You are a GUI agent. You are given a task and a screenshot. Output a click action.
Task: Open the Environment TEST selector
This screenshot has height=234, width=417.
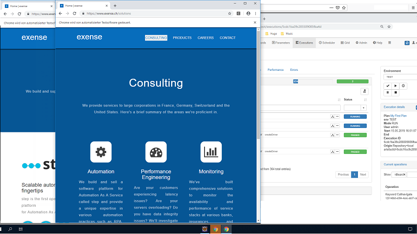(x=400, y=77)
